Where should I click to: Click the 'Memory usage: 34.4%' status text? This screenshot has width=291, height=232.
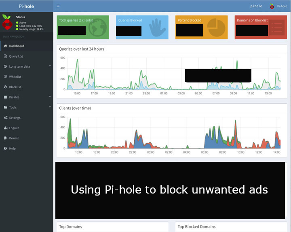pos(31,29)
